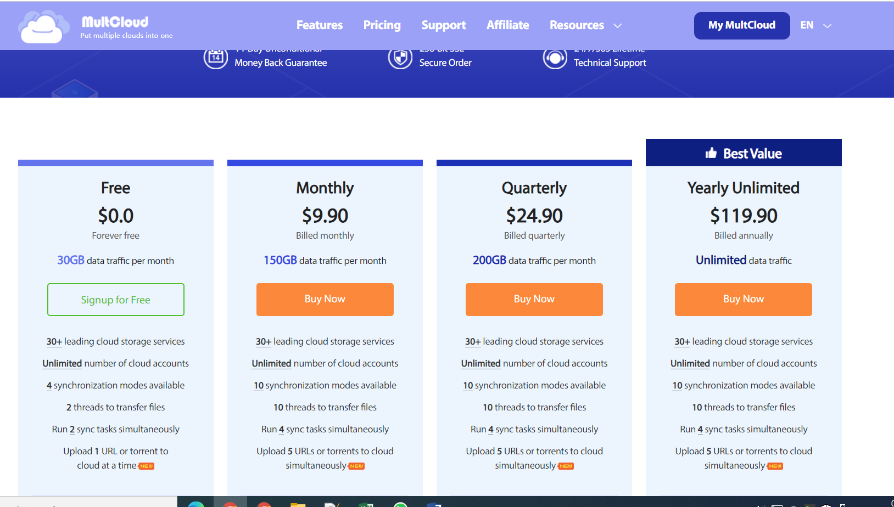894x507 pixels.
Task: Click the underlined 2 in Free plan sync tasks
Action: (72, 430)
